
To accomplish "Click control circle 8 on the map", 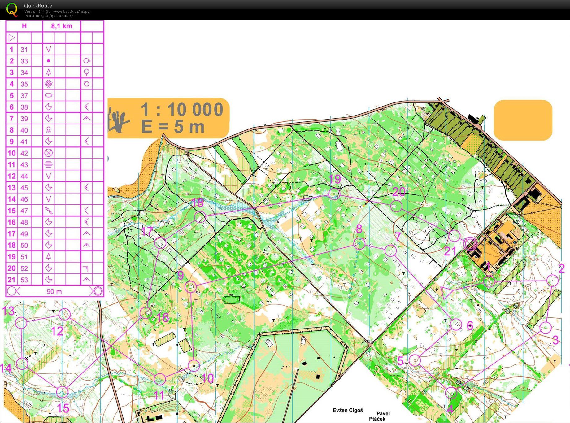I will coord(359,244).
